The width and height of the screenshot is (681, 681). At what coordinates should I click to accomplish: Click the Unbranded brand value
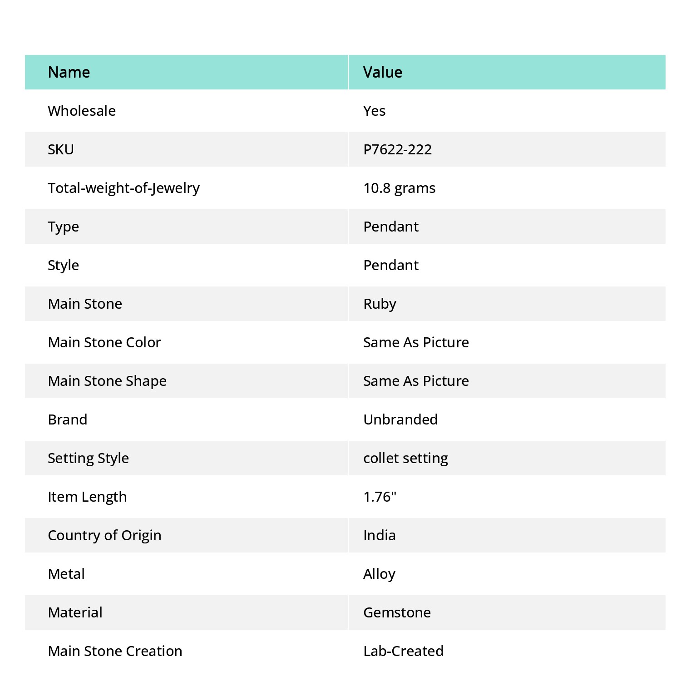[400, 419]
